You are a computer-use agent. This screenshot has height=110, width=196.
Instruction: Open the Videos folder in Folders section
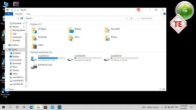coord(34,46)
